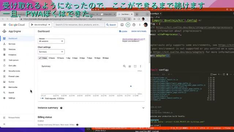Open the Version All versions dropdown

51,41
